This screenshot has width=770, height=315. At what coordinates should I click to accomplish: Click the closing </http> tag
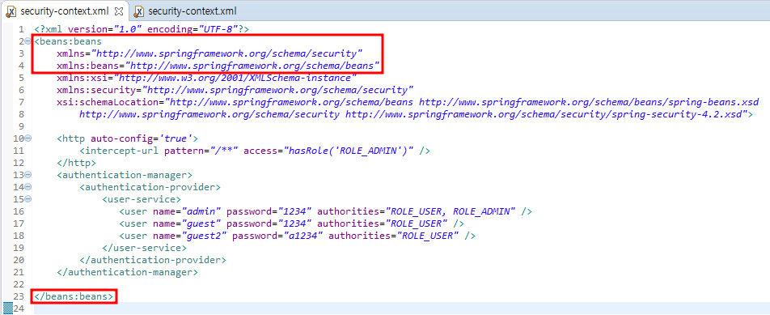coord(77,163)
